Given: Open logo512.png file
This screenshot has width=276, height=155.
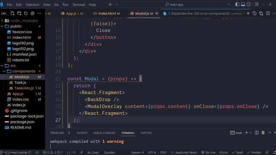Looking at the screenshot, I should pyautogui.click(x=23, y=49).
